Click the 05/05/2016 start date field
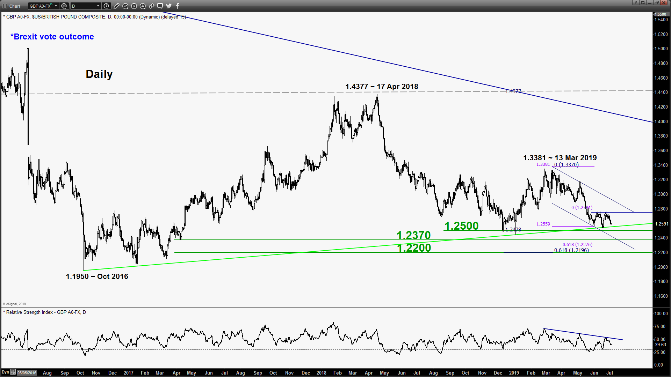 (x=27, y=373)
